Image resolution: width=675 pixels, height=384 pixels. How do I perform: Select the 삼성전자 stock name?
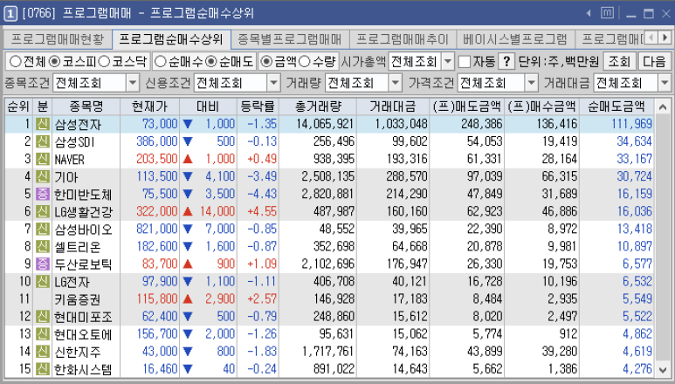tap(78, 124)
